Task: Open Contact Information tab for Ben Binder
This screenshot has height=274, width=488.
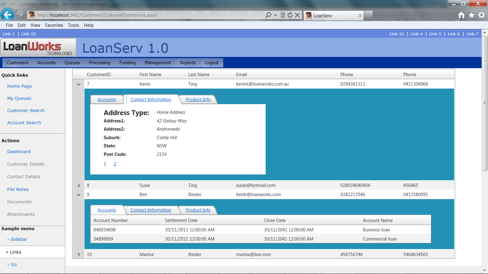Action: (x=151, y=210)
